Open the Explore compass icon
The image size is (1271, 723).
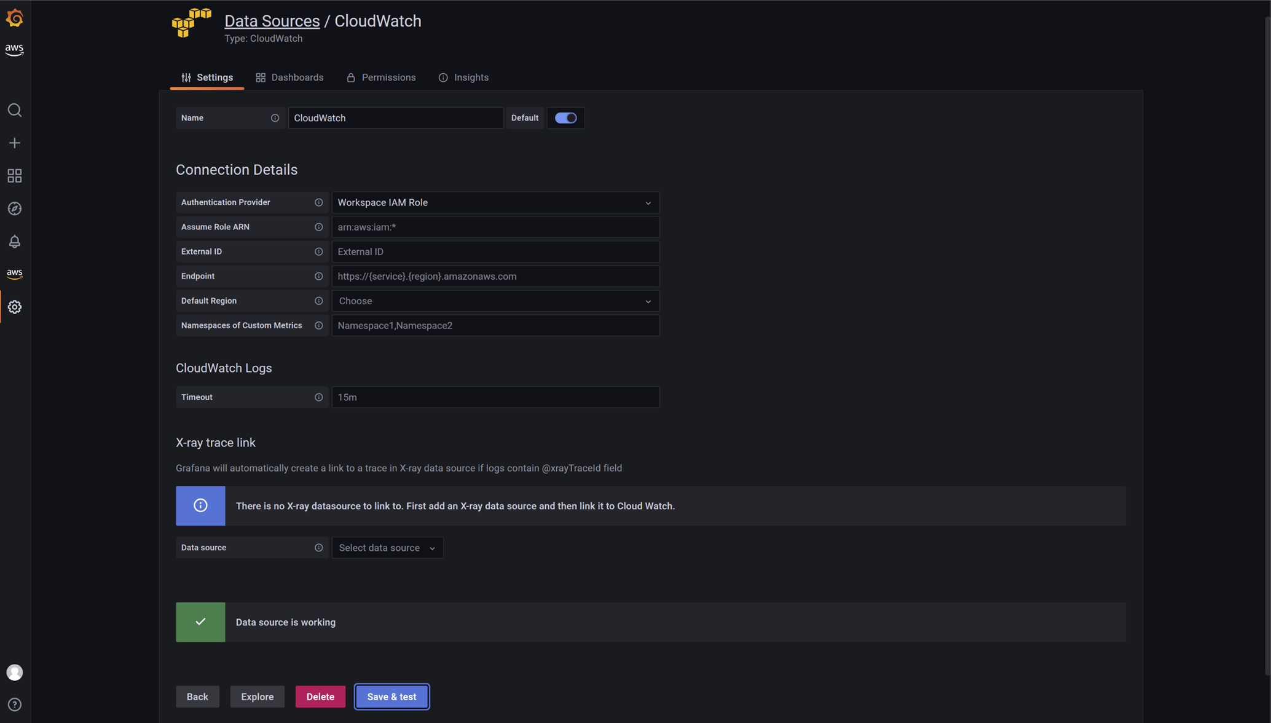15,208
